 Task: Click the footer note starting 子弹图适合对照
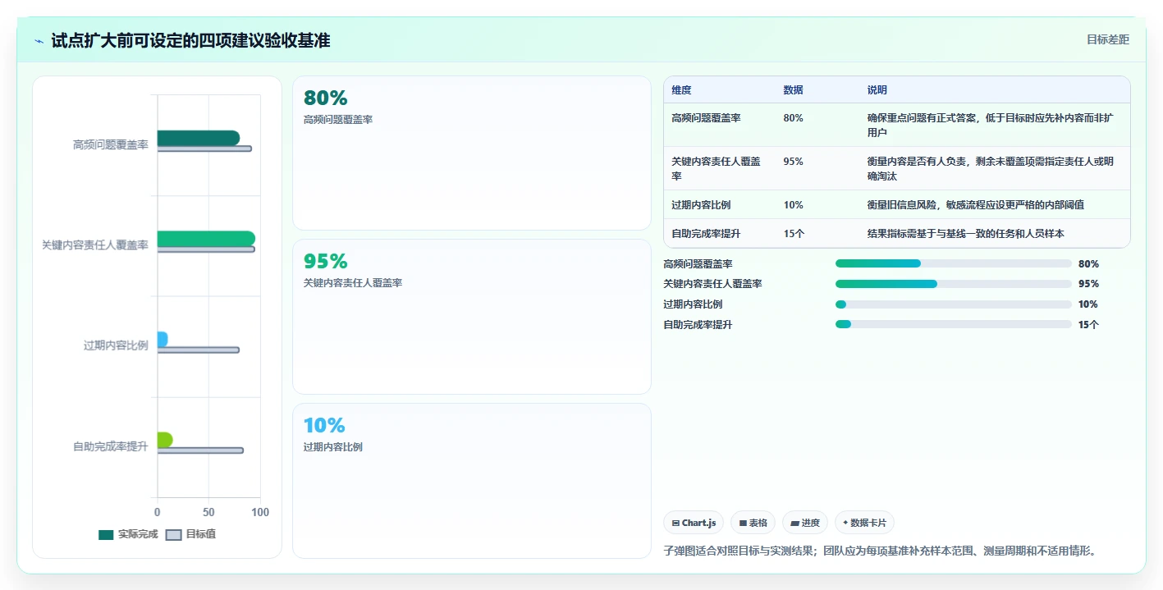pos(879,551)
